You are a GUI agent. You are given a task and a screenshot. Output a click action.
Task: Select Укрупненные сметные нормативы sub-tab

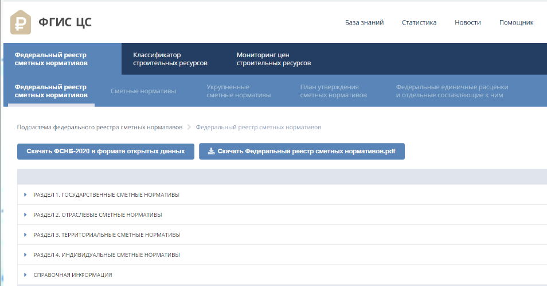click(238, 91)
